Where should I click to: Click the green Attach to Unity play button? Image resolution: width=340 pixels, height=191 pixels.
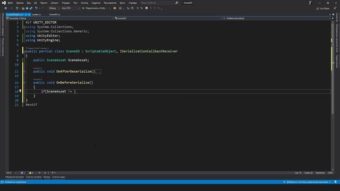tap(83, 8)
